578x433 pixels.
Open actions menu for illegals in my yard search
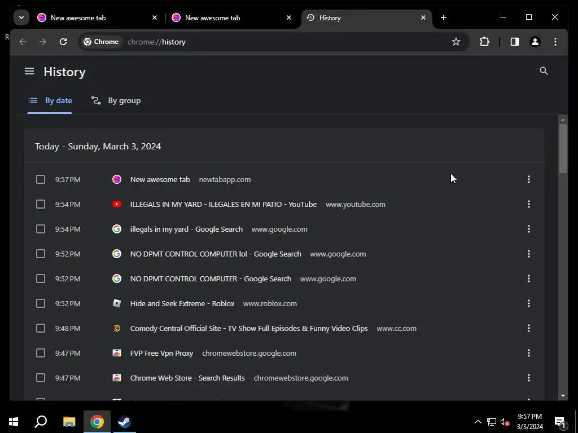[x=528, y=229]
